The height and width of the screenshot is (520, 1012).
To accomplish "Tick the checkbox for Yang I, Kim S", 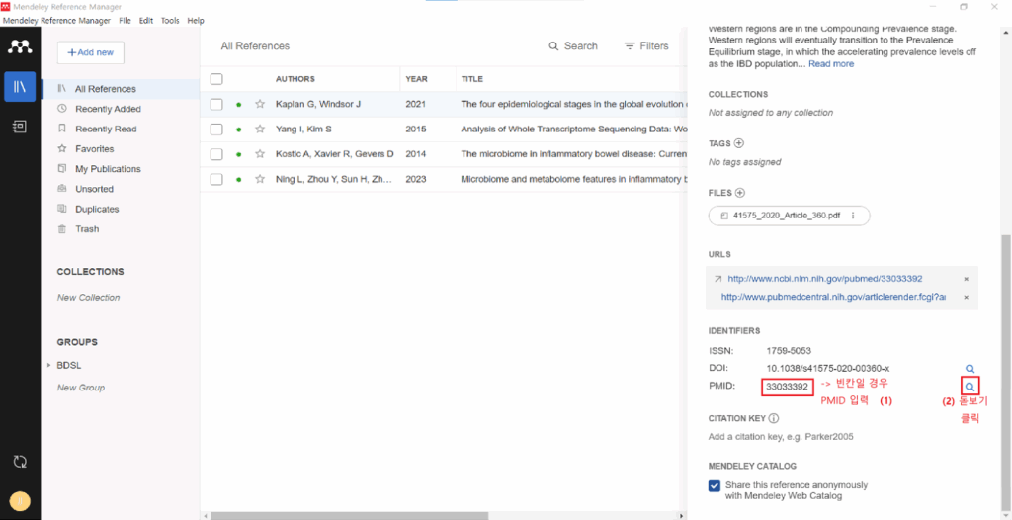I will (216, 130).
